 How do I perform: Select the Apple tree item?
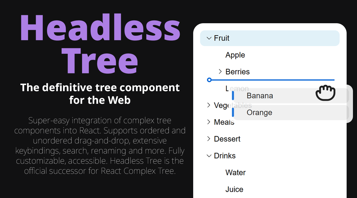click(235, 55)
